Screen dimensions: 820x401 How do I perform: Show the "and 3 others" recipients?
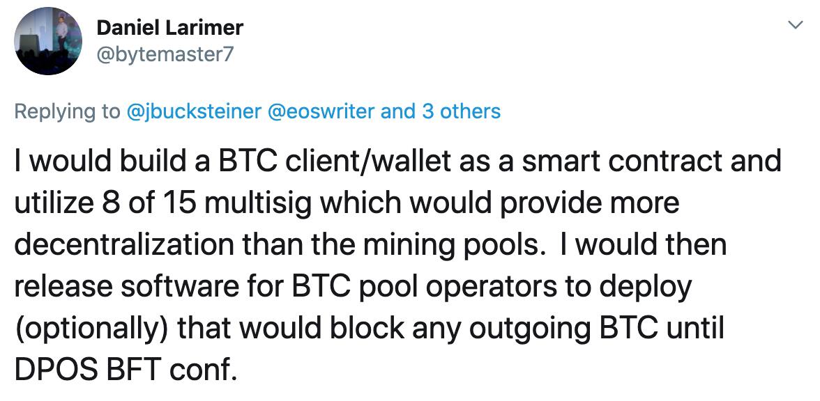(x=441, y=111)
